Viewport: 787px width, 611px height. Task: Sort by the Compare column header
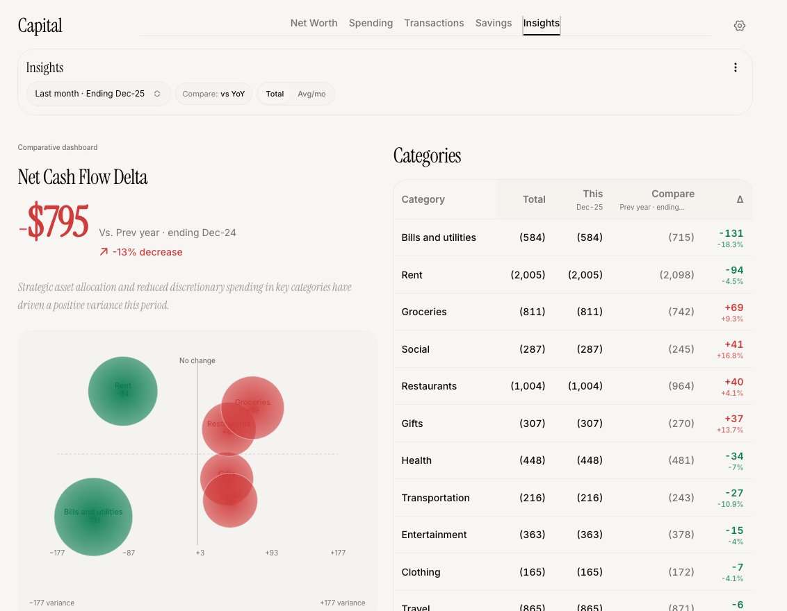[656, 199]
